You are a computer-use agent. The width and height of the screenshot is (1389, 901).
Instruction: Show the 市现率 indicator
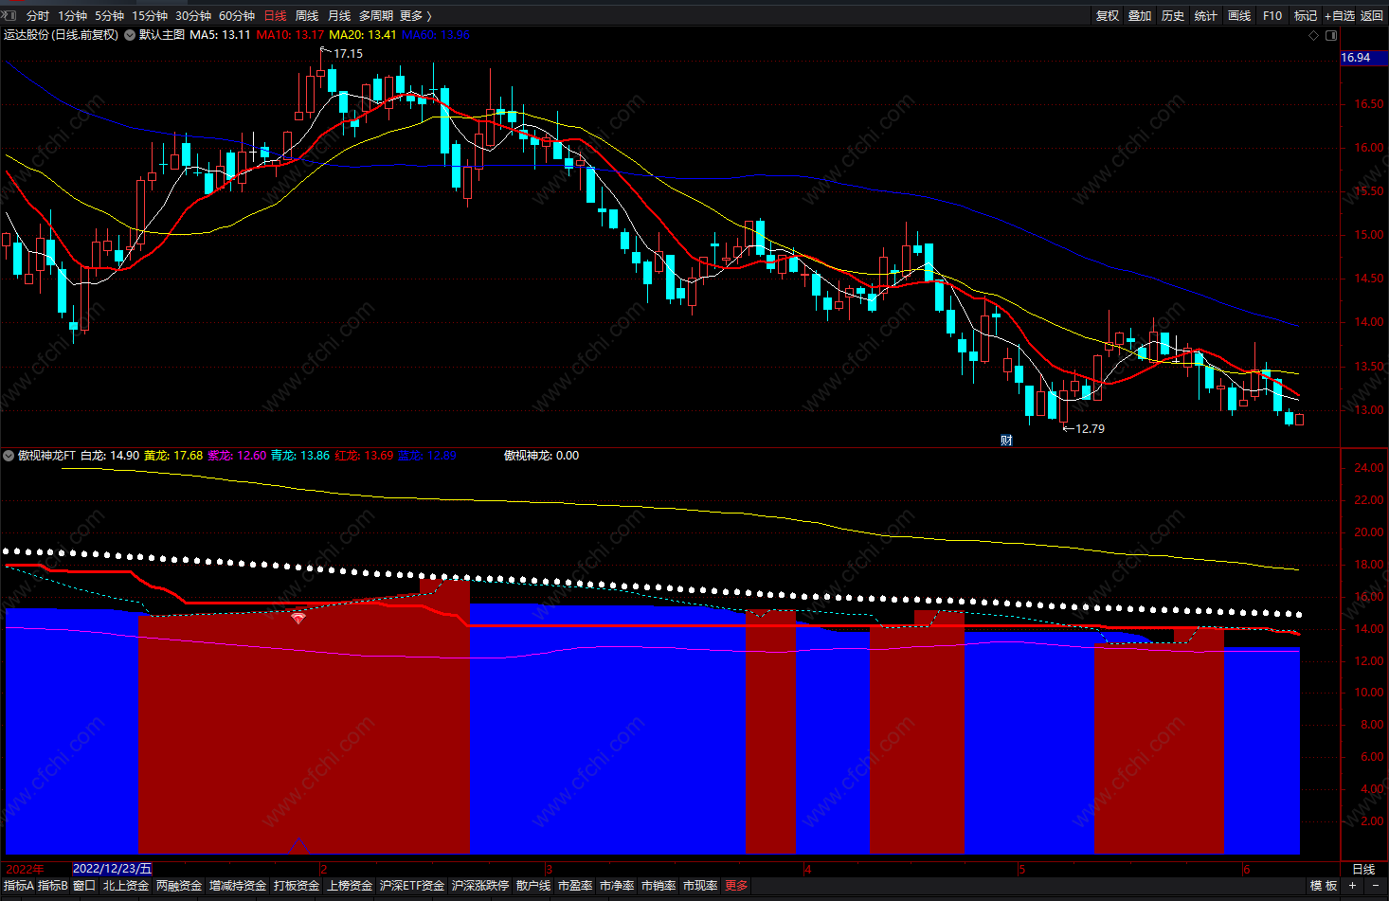click(700, 886)
